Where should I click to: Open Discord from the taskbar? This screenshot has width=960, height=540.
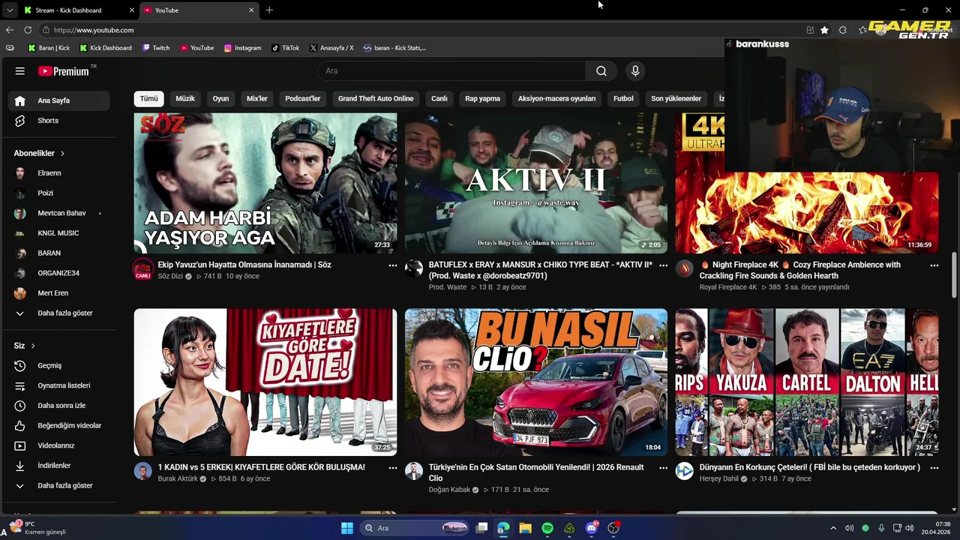[x=591, y=528]
